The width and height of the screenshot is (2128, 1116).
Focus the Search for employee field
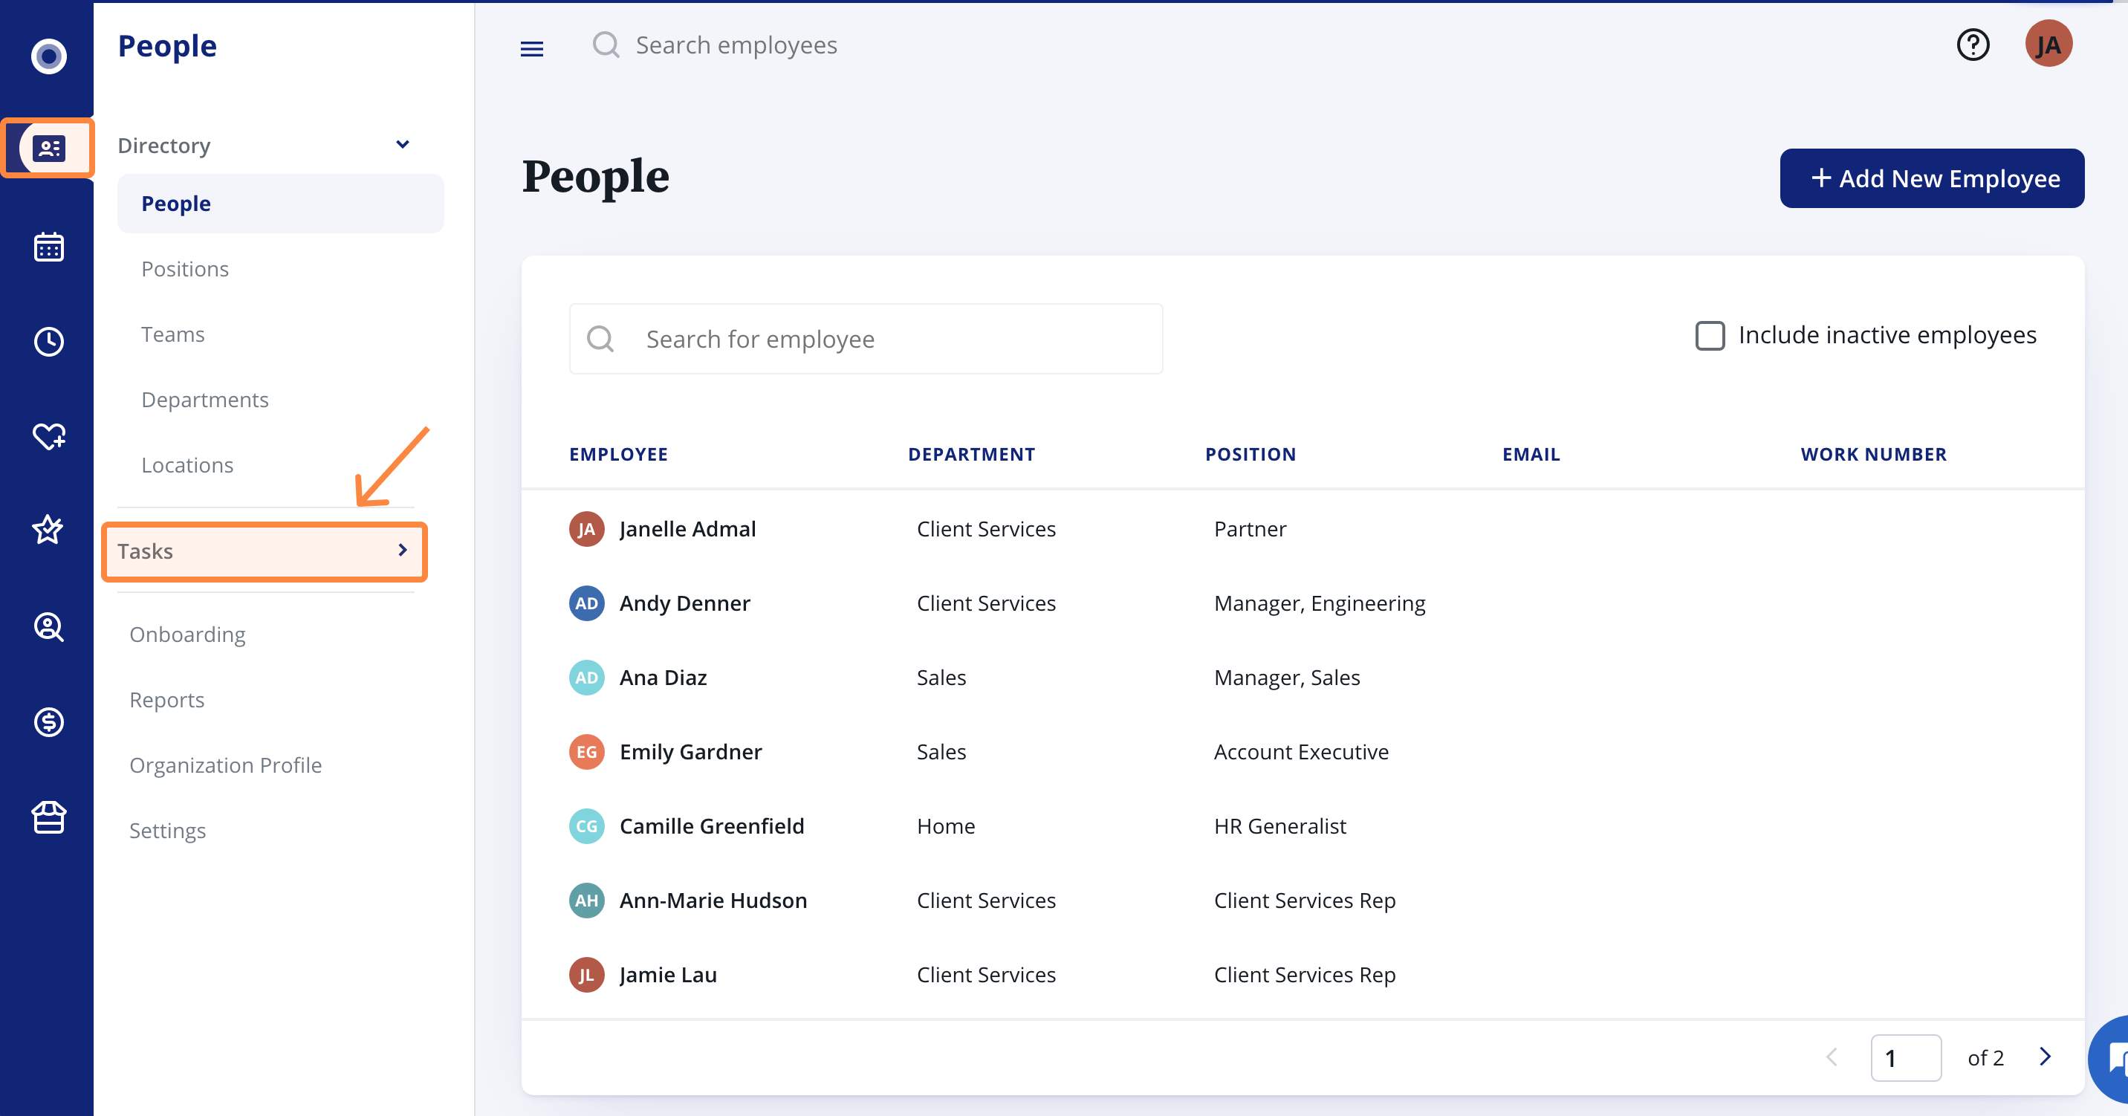pos(866,339)
